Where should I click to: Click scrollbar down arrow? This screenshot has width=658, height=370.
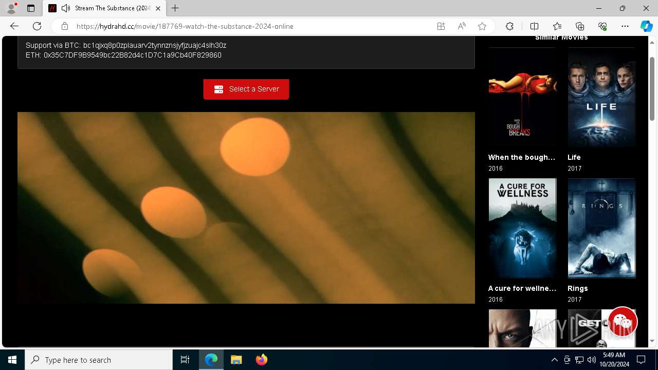tap(652, 341)
